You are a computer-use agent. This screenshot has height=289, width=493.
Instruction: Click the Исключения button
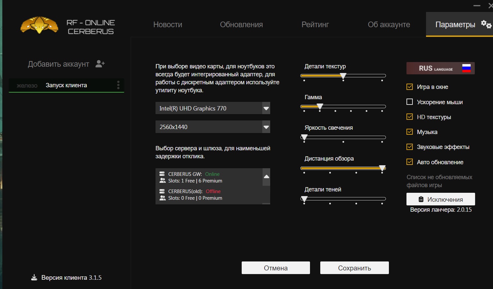pyautogui.click(x=441, y=199)
